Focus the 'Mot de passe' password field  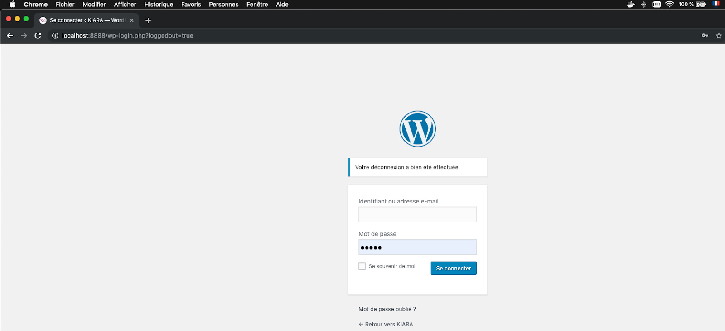(x=417, y=247)
